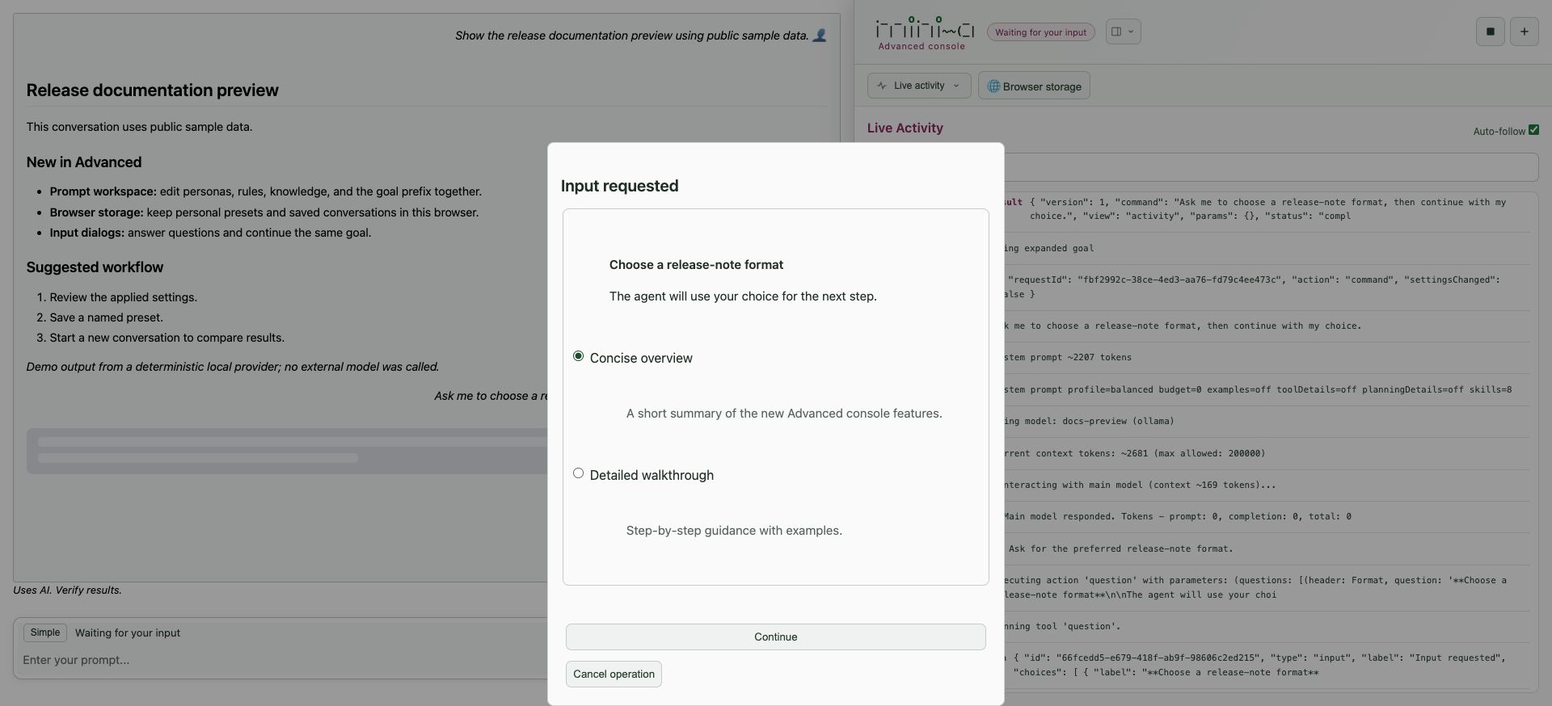Click the 'Release documentation preview' heading
The width and height of the screenshot is (1552, 706).
(152, 90)
